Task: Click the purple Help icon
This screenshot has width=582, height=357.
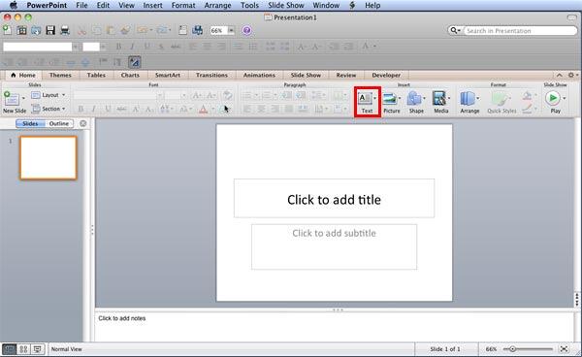Action: tap(246, 30)
